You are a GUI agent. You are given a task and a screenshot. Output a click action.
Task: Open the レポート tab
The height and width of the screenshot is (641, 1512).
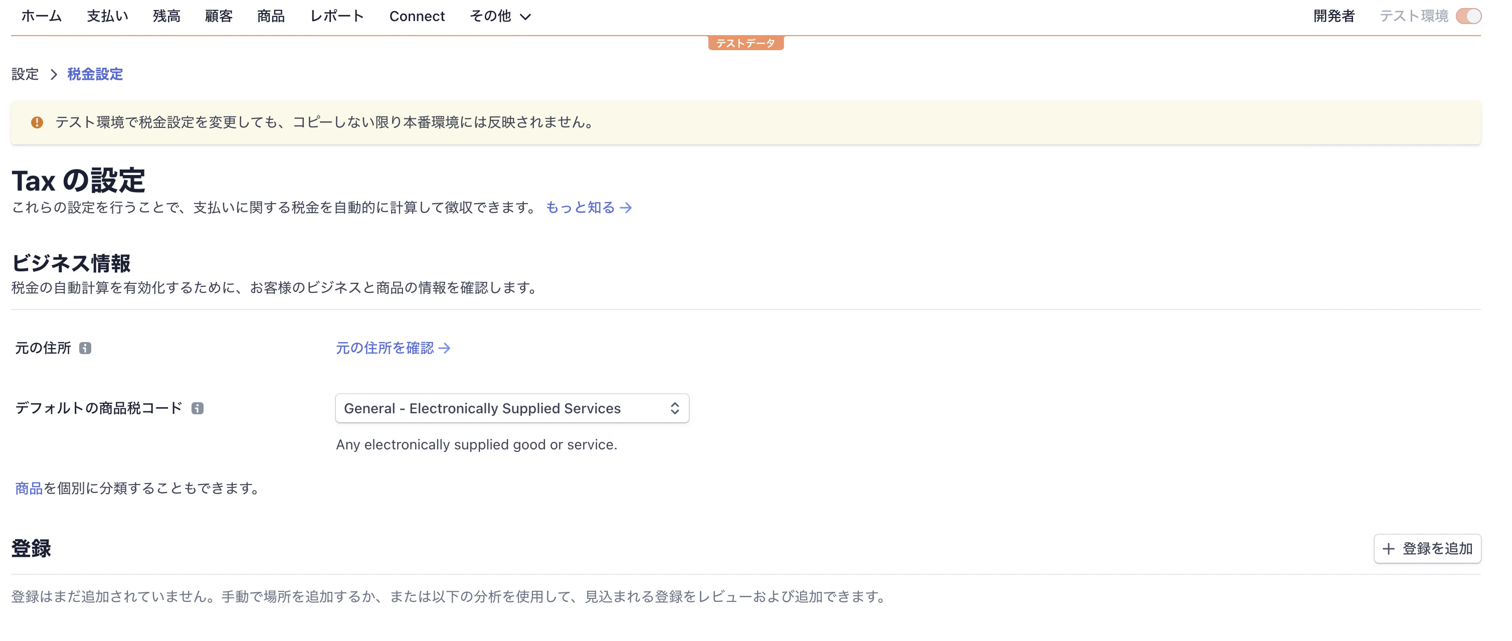click(x=337, y=17)
